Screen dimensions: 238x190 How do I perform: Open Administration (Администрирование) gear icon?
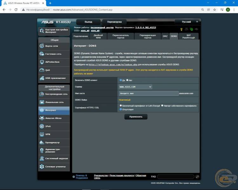(x=42, y=150)
